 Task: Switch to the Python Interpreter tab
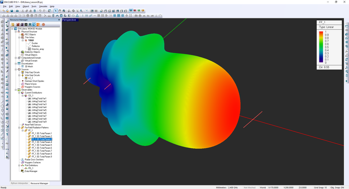[x=19, y=183]
